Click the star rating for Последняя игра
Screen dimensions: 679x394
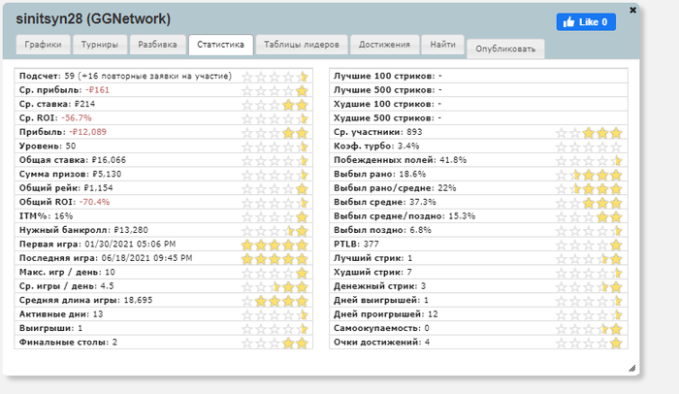(x=275, y=258)
